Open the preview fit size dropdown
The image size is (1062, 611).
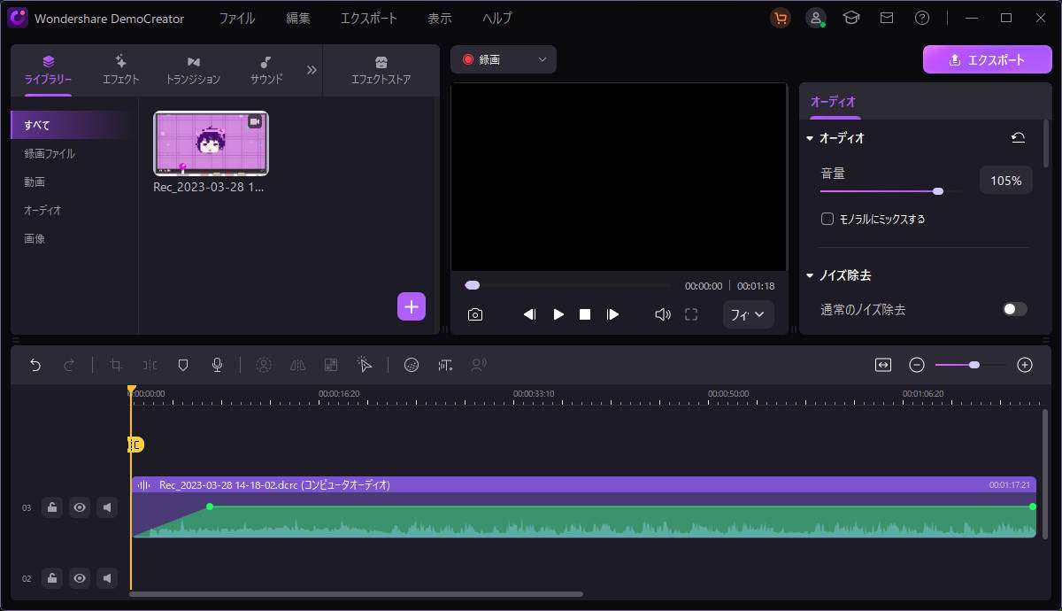pyautogui.click(x=749, y=314)
